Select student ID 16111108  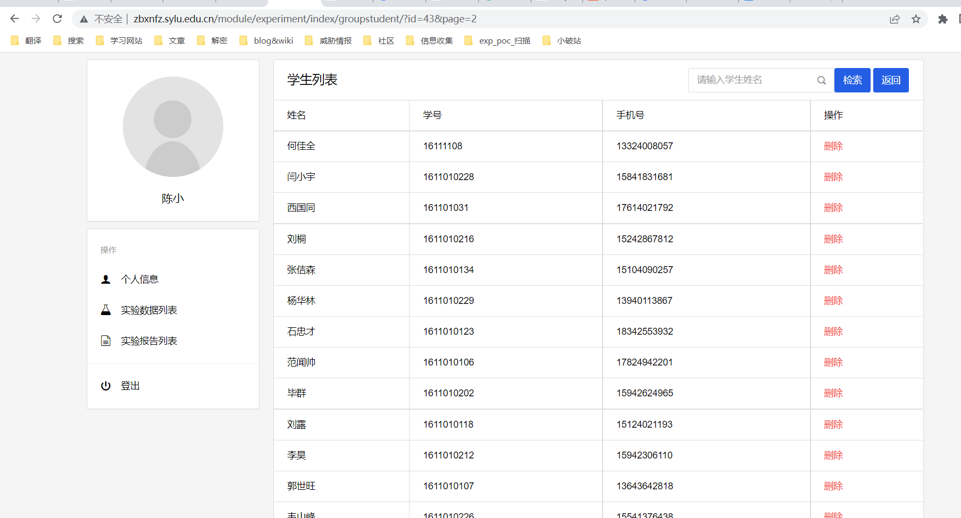click(x=442, y=146)
